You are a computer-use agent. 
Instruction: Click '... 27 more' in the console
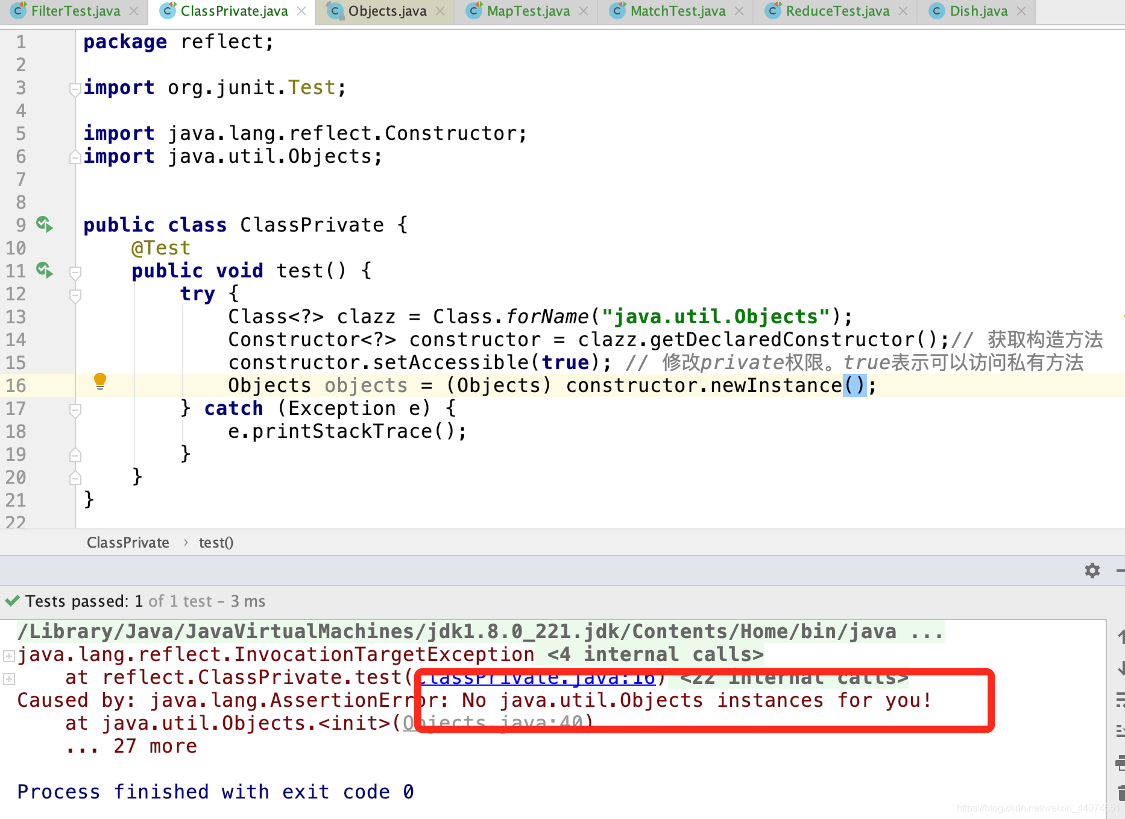[131, 746]
